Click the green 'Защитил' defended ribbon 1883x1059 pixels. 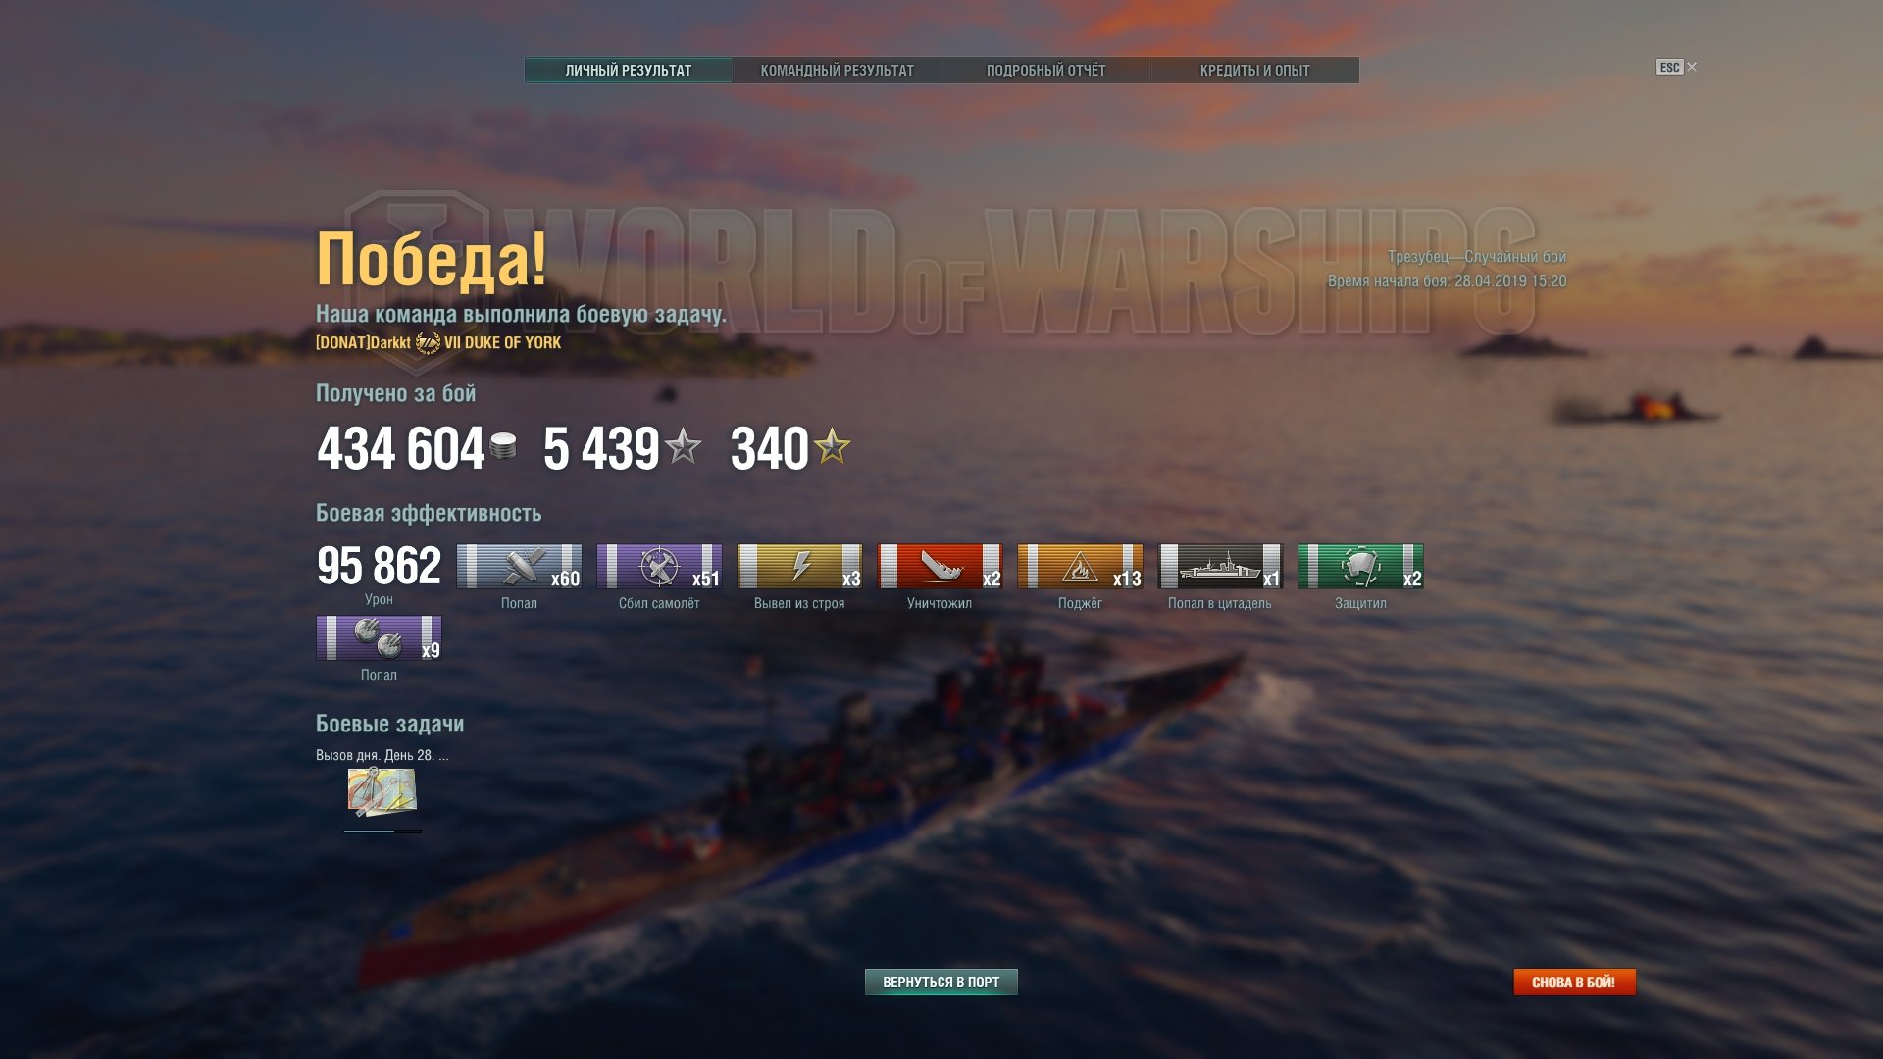pos(1360,567)
